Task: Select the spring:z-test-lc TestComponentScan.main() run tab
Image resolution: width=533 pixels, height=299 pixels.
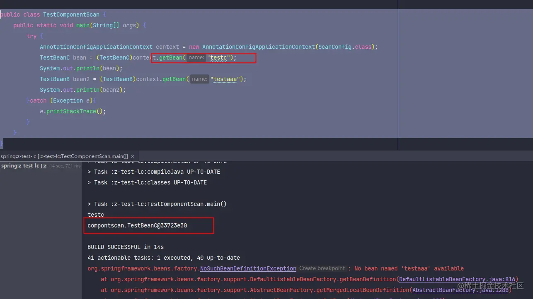Action: (x=64, y=156)
